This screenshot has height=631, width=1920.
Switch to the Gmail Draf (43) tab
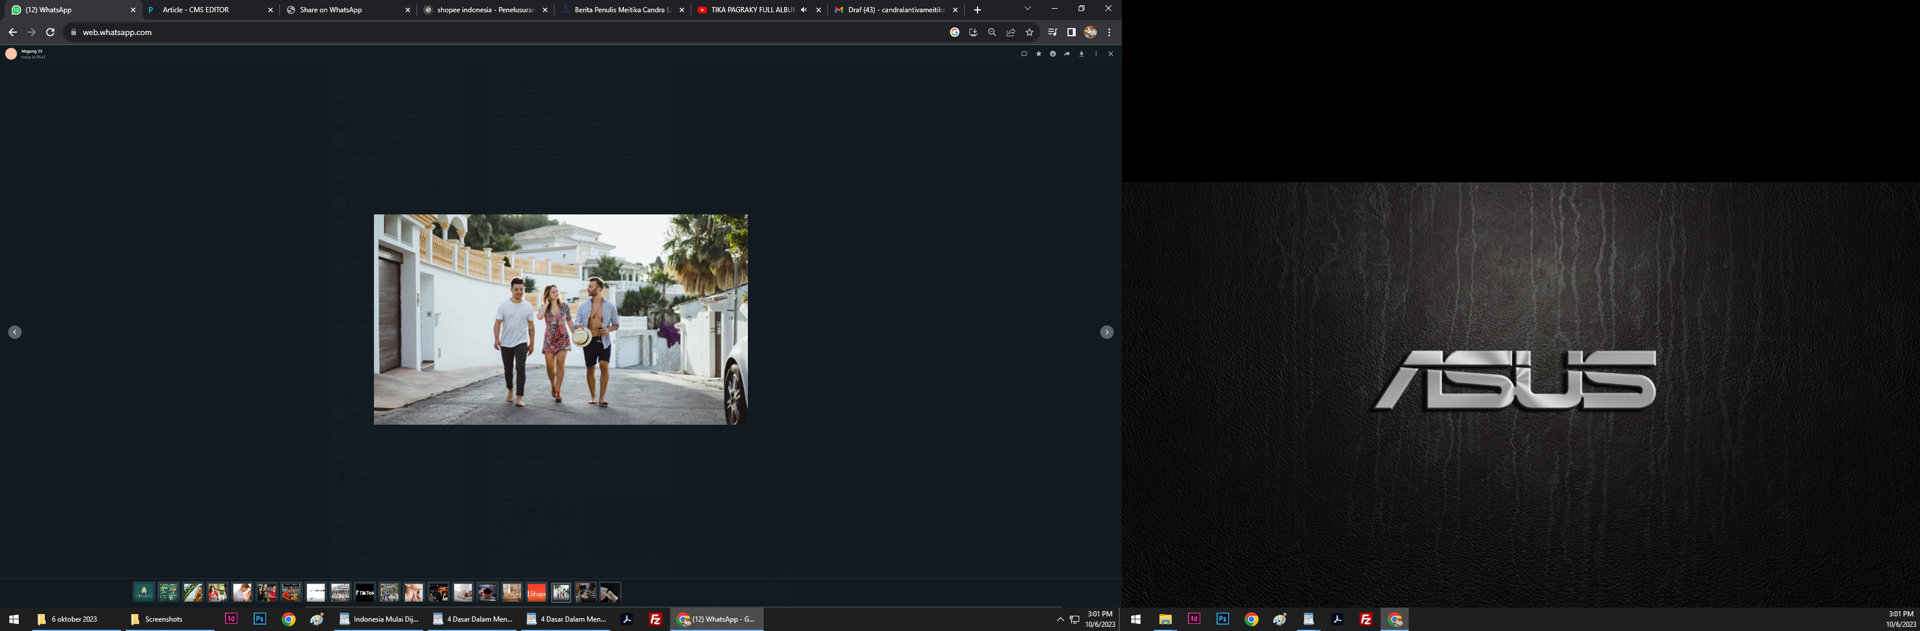(x=896, y=10)
